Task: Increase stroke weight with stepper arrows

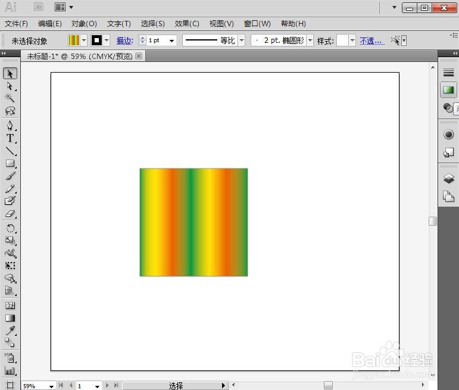Action: [x=142, y=38]
